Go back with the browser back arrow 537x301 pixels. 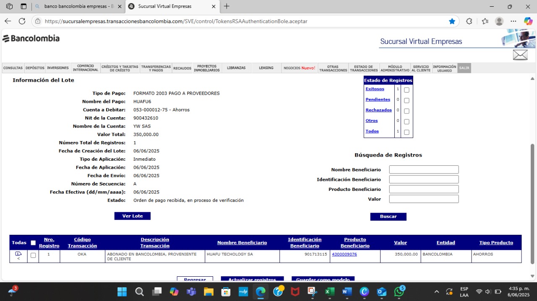click(8, 21)
